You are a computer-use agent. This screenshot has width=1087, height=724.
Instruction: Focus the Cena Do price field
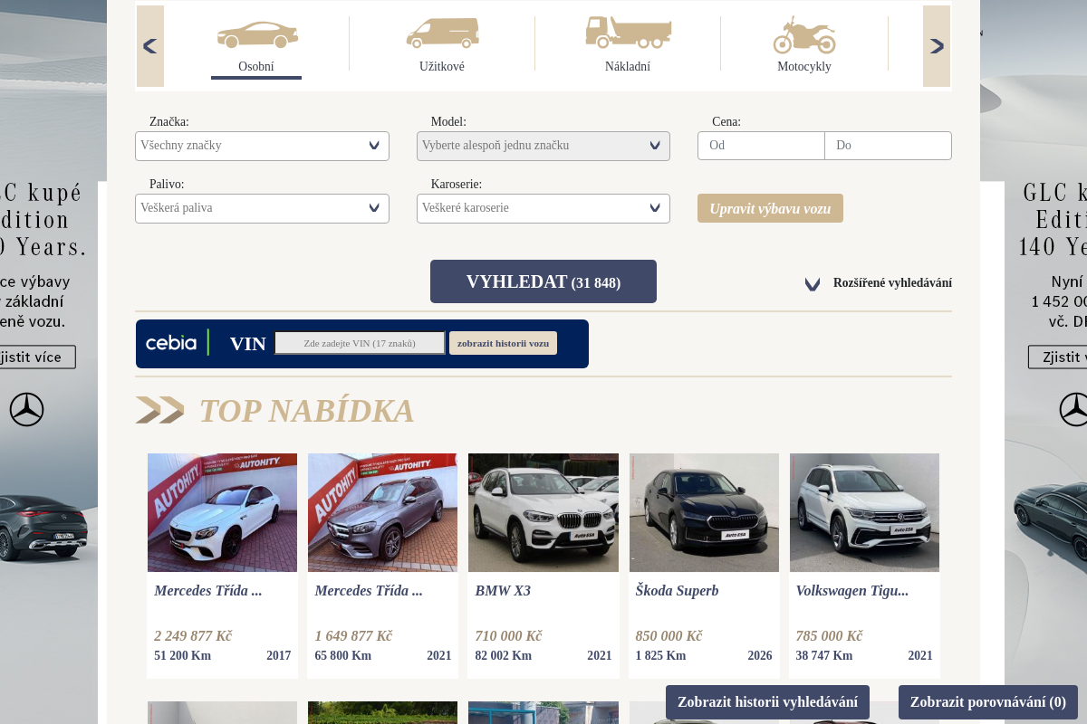tap(888, 146)
